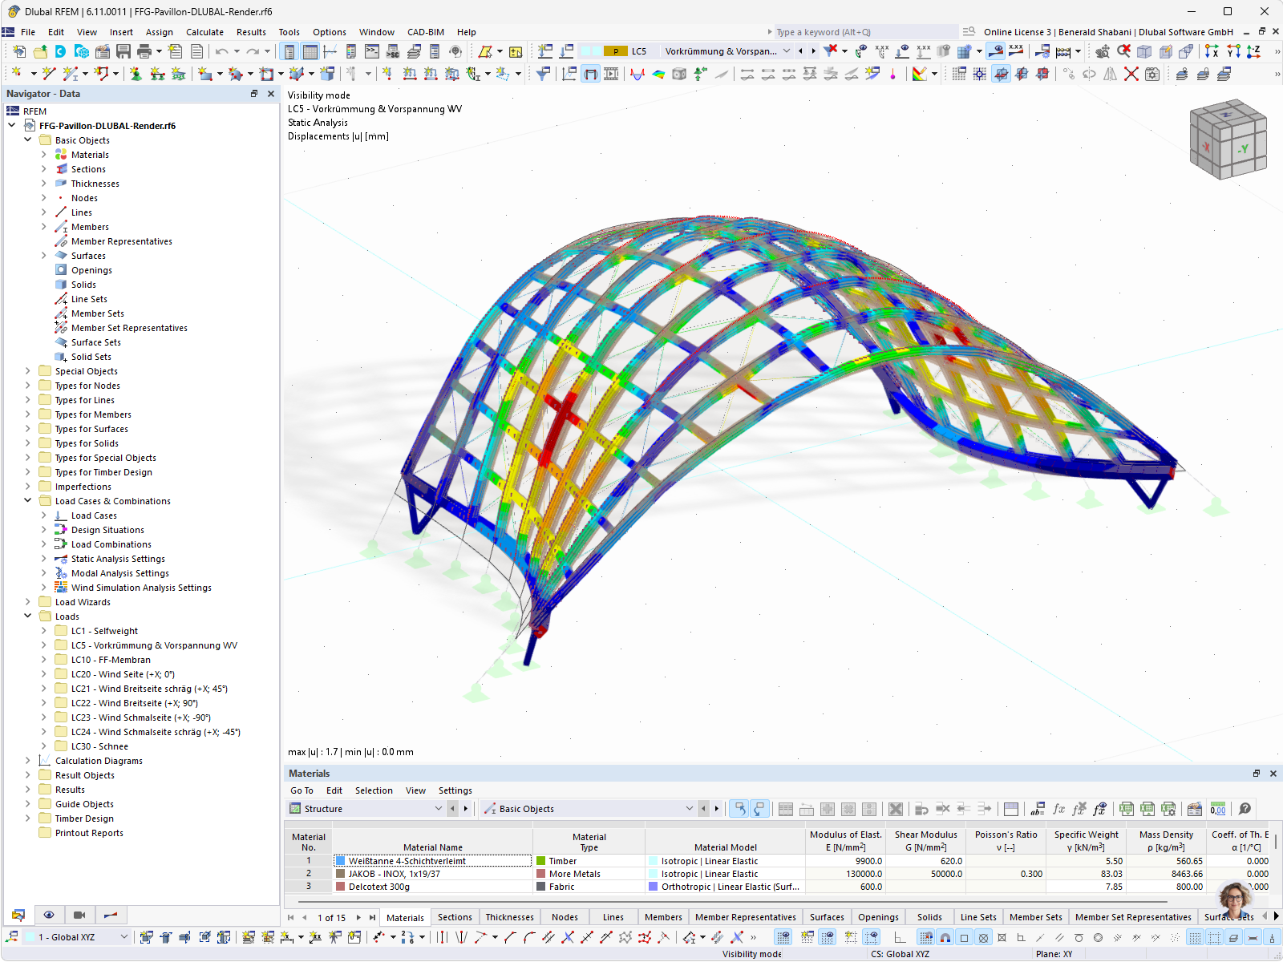
Task: Open the script console icon
Action: [372, 51]
